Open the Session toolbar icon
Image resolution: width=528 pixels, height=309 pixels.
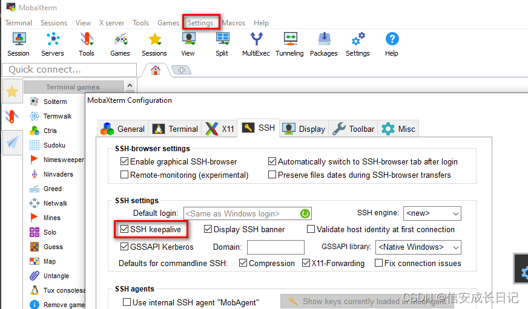click(x=19, y=44)
